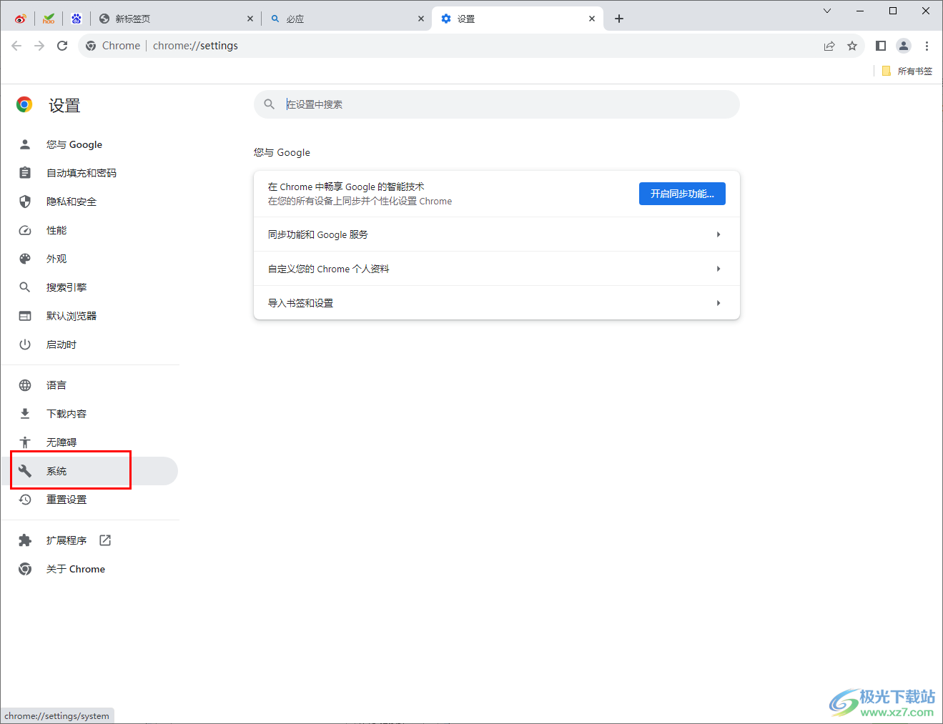
Task: Open 无障碍 settings section
Action: coord(89,442)
